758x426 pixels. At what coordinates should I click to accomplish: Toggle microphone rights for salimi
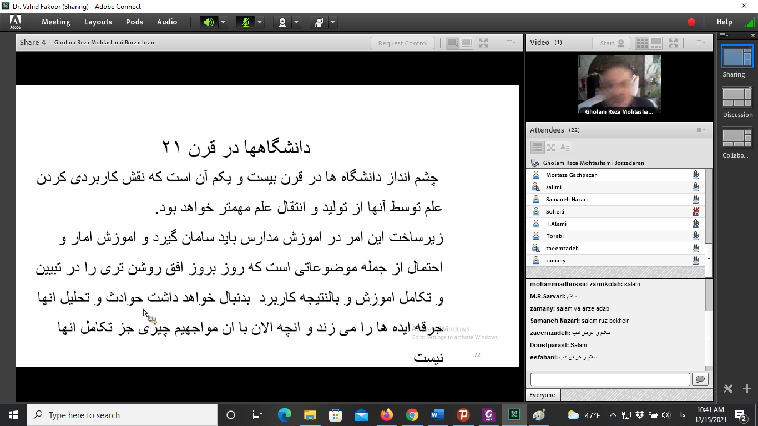pyautogui.click(x=695, y=187)
